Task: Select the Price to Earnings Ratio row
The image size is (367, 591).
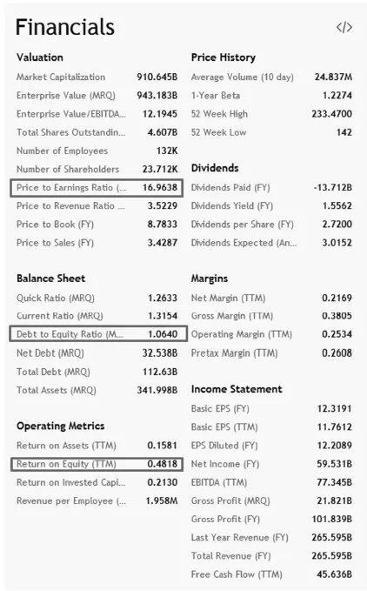Action: coord(97,188)
